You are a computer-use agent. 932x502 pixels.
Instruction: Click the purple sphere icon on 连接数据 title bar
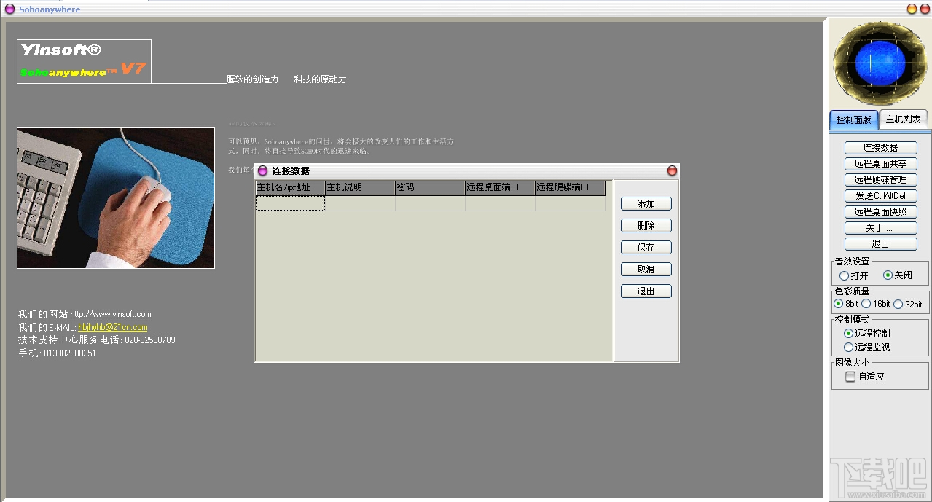[262, 170]
